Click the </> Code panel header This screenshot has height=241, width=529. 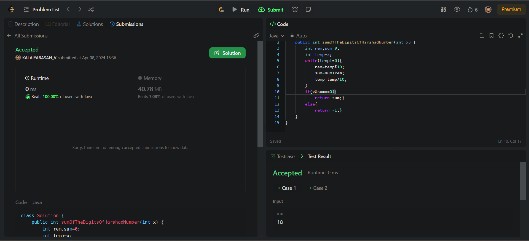coord(279,24)
